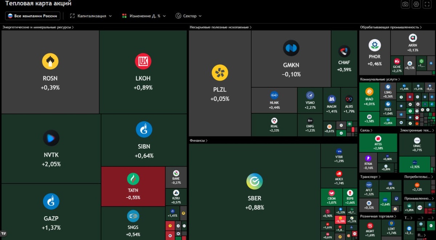Image resolution: width=436 pixels, height=240 pixels.
Task: Click the Novatek NVTK logo
Action: click(51, 138)
